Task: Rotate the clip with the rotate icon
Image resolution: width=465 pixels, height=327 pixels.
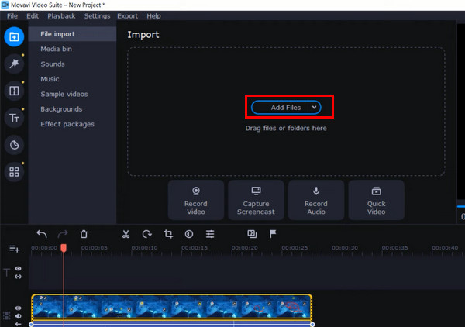Action: [x=146, y=234]
